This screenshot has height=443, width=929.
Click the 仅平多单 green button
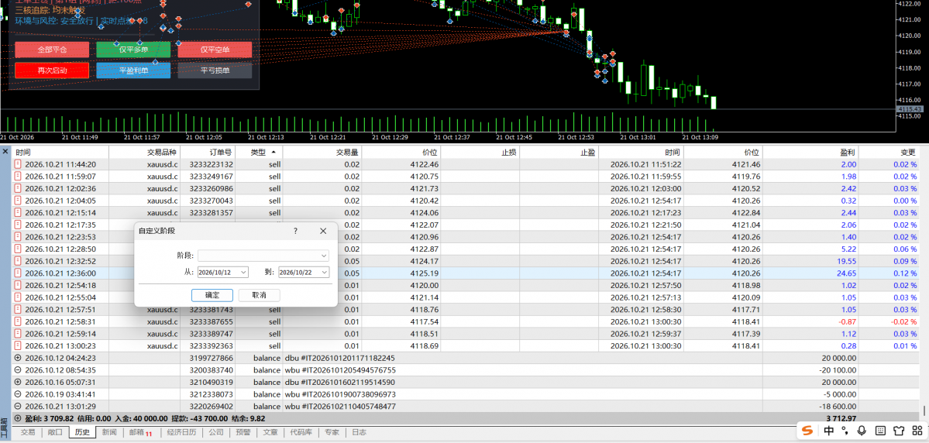point(133,50)
